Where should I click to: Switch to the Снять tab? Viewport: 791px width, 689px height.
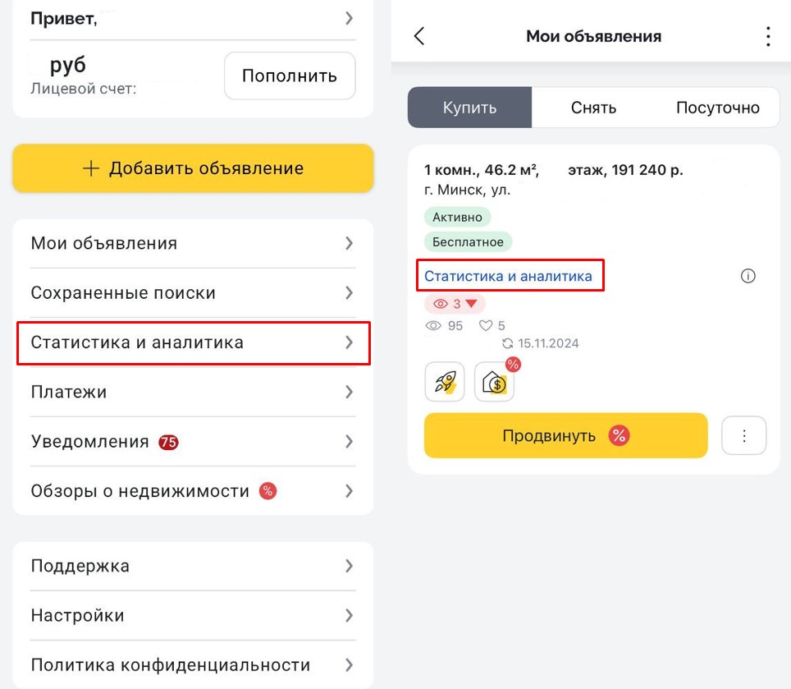[593, 108]
